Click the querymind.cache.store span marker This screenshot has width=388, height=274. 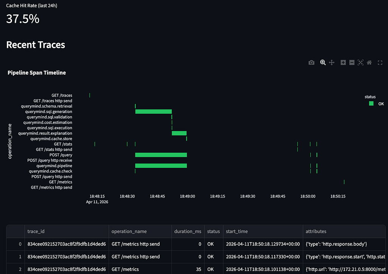pos(186,139)
